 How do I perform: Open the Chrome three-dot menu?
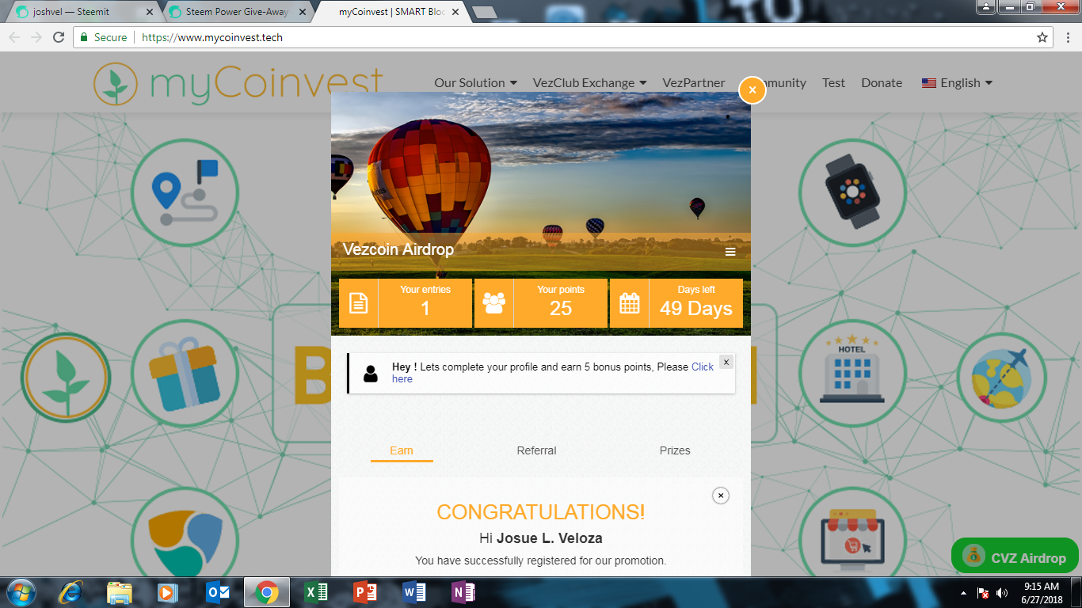1067,37
